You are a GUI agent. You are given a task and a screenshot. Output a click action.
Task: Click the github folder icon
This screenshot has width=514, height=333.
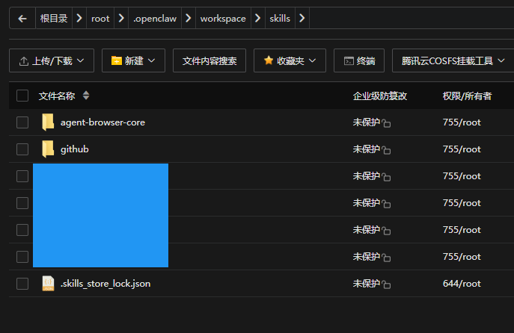click(x=48, y=149)
